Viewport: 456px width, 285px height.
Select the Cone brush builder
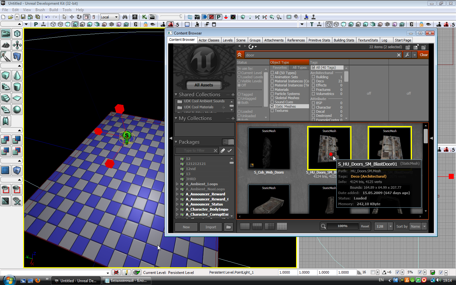tap(17, 75)
